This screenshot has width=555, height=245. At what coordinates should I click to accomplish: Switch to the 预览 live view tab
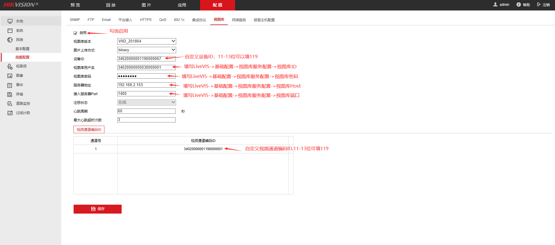click(75, 5)
